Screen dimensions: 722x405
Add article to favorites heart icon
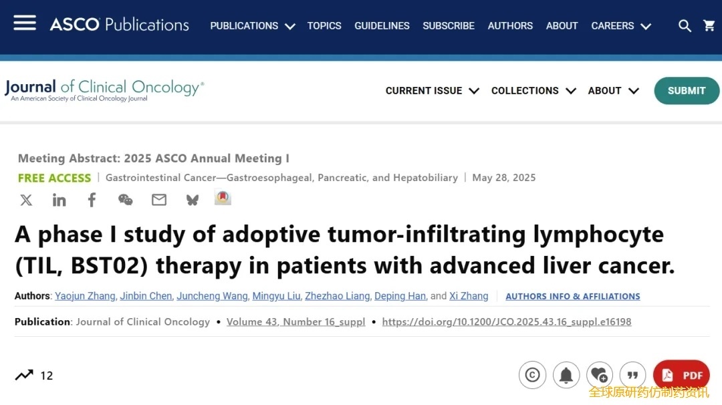[599, 375]
